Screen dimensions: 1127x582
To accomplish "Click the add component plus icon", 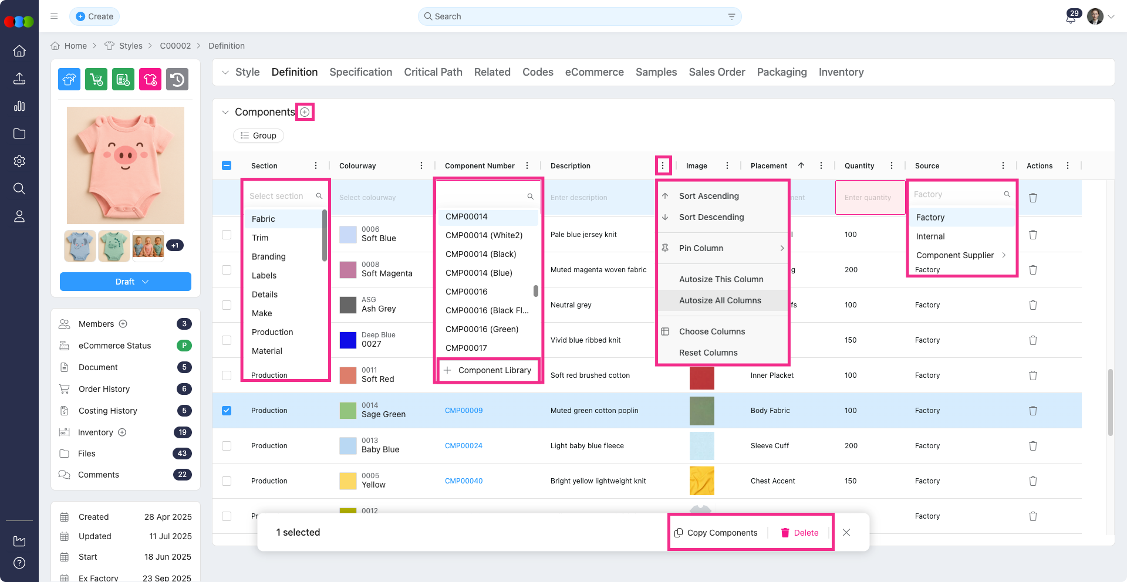I will coord(305,112).
